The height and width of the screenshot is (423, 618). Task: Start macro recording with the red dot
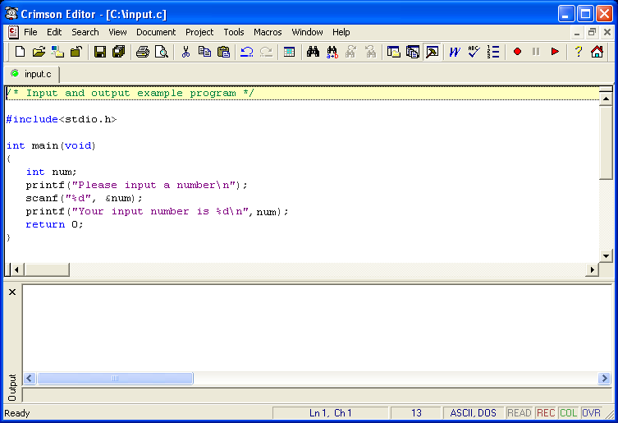pos(517,52)
